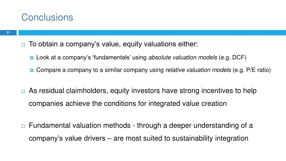
Task: Click the phrase 'company's value drivers'
Action: [x=67, y=138]
